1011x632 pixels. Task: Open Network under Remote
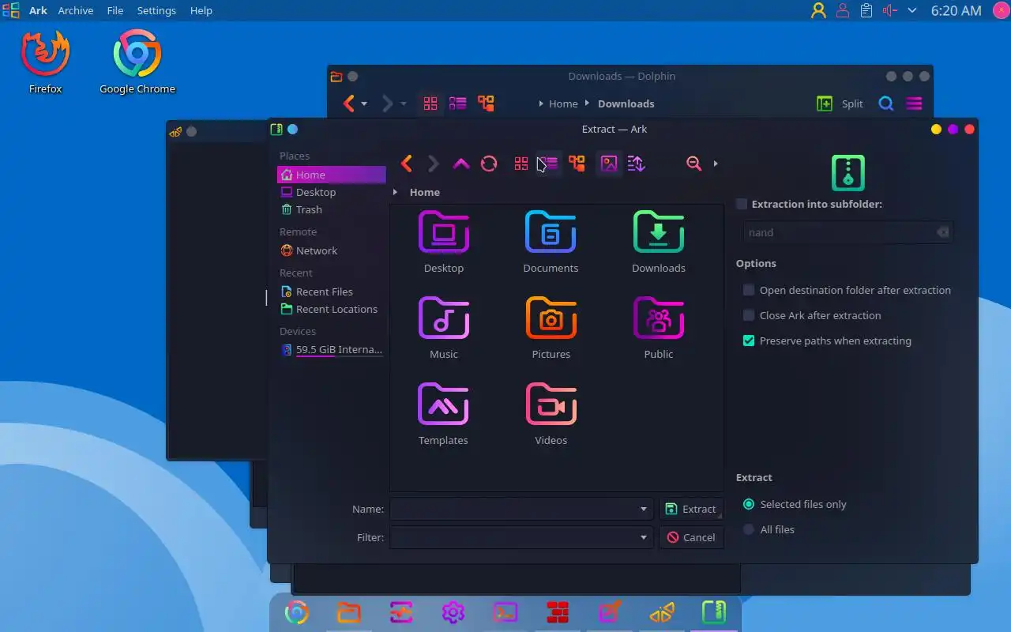click(332, 250)
